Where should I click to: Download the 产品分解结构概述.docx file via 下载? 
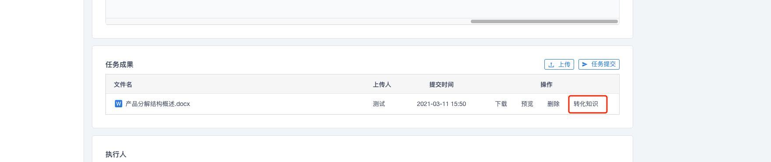pos(501,104)
